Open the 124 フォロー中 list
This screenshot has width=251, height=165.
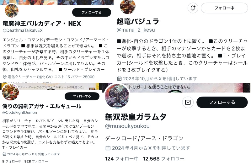click(122, 159)
